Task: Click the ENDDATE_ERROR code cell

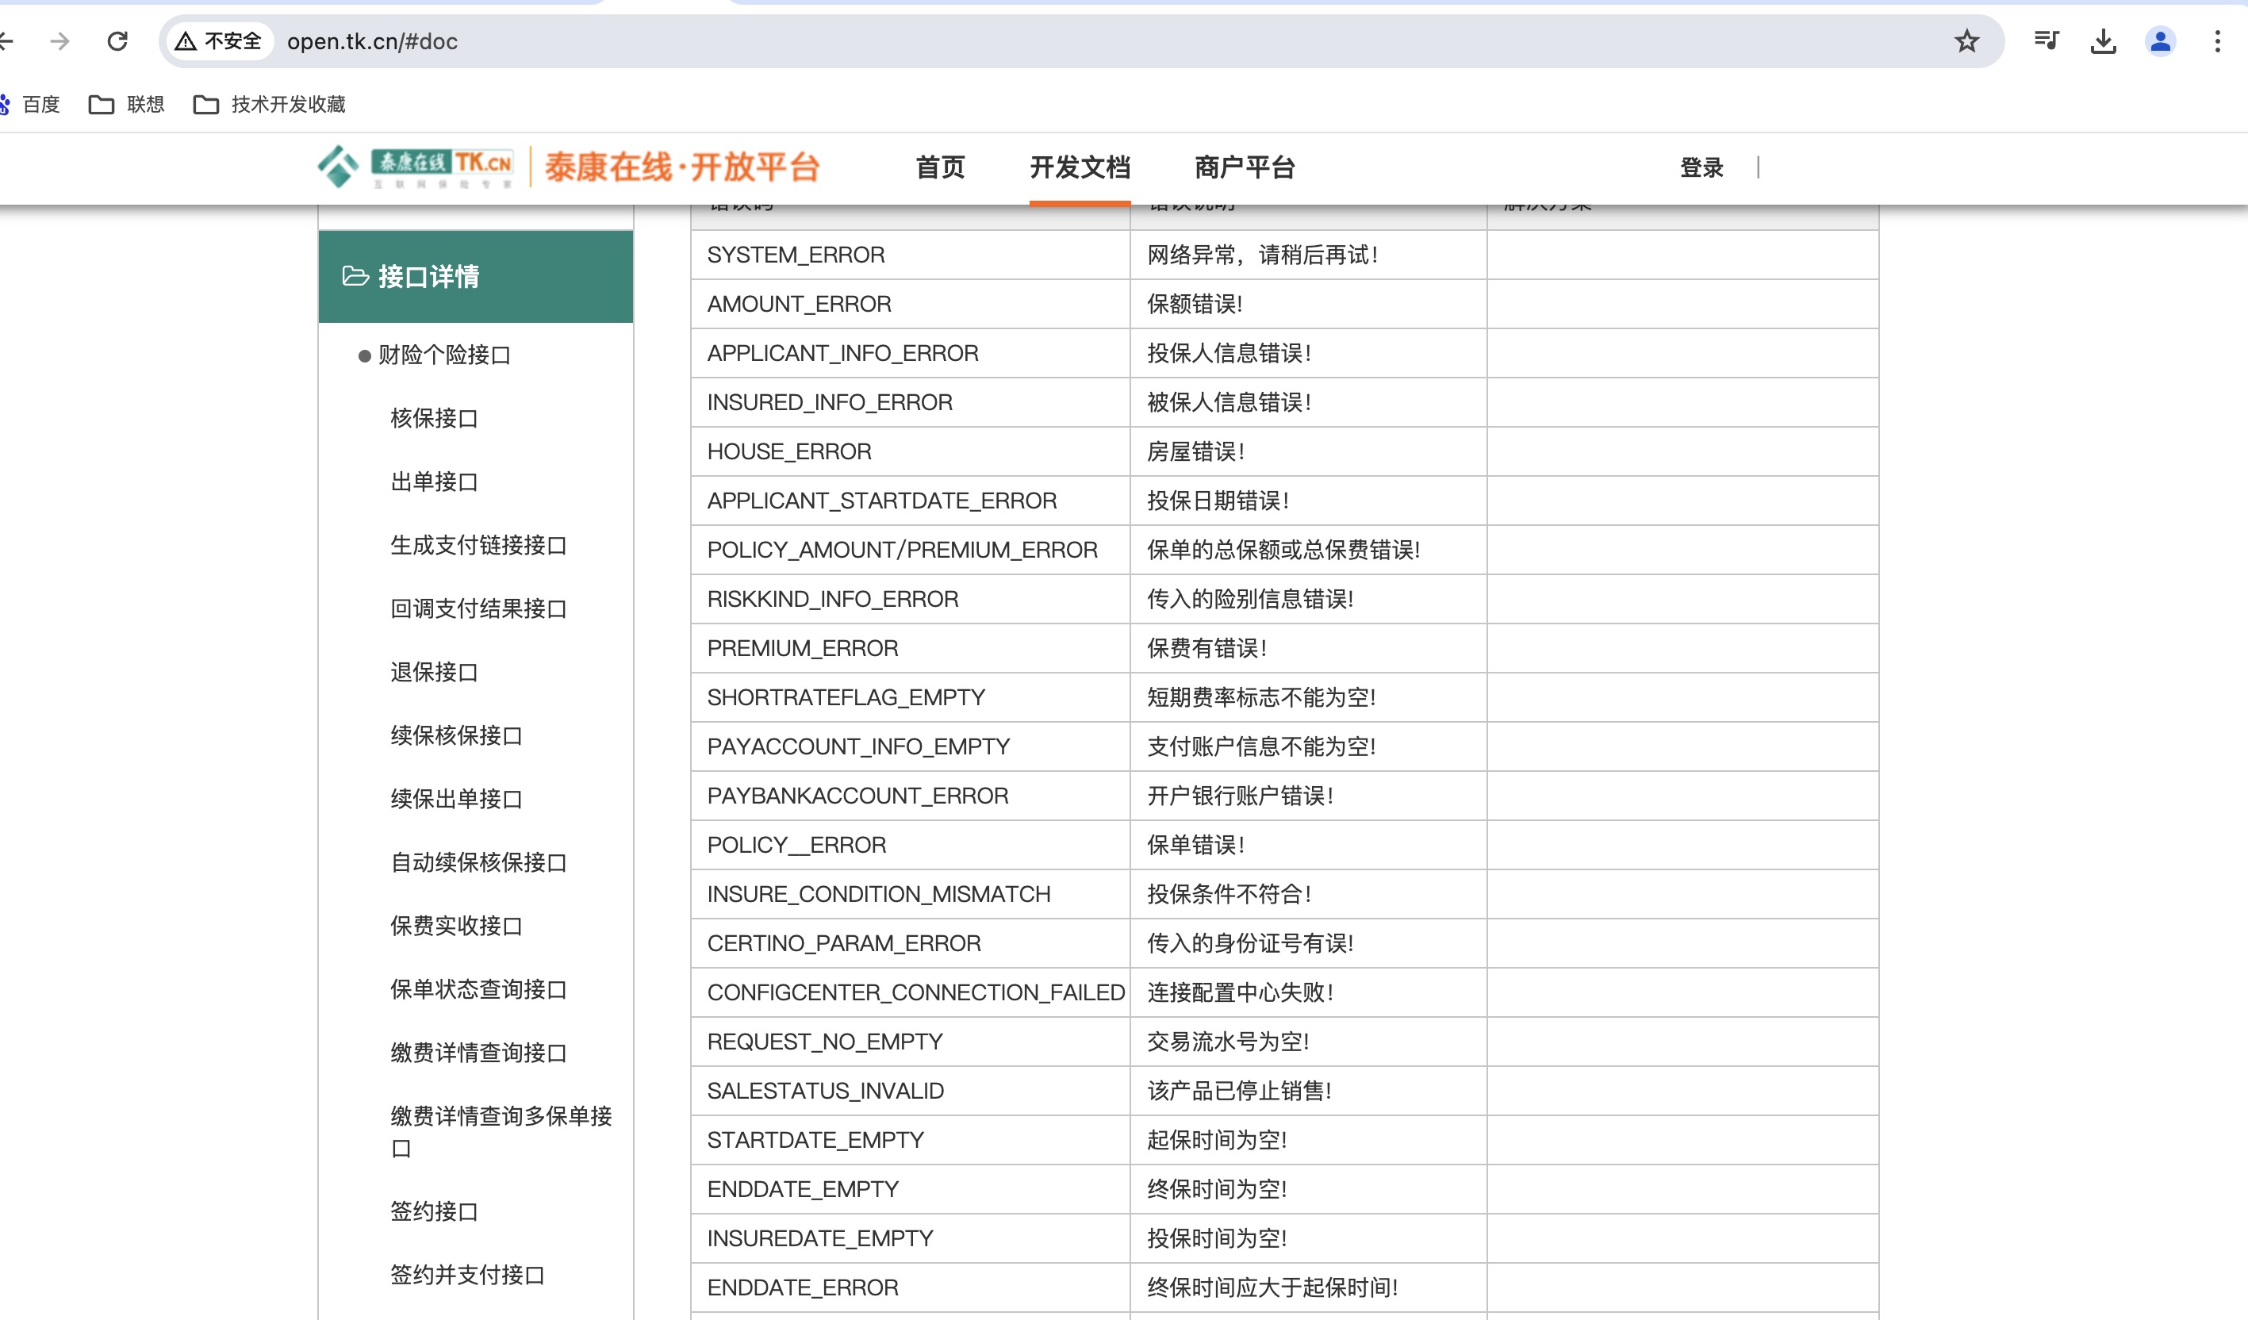Action: (x=910, y=1287)
